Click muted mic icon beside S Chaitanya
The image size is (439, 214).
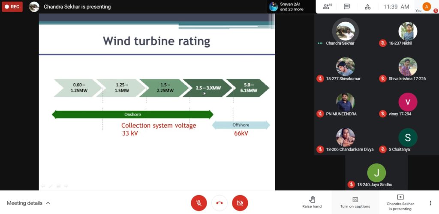tap(383, 149)
